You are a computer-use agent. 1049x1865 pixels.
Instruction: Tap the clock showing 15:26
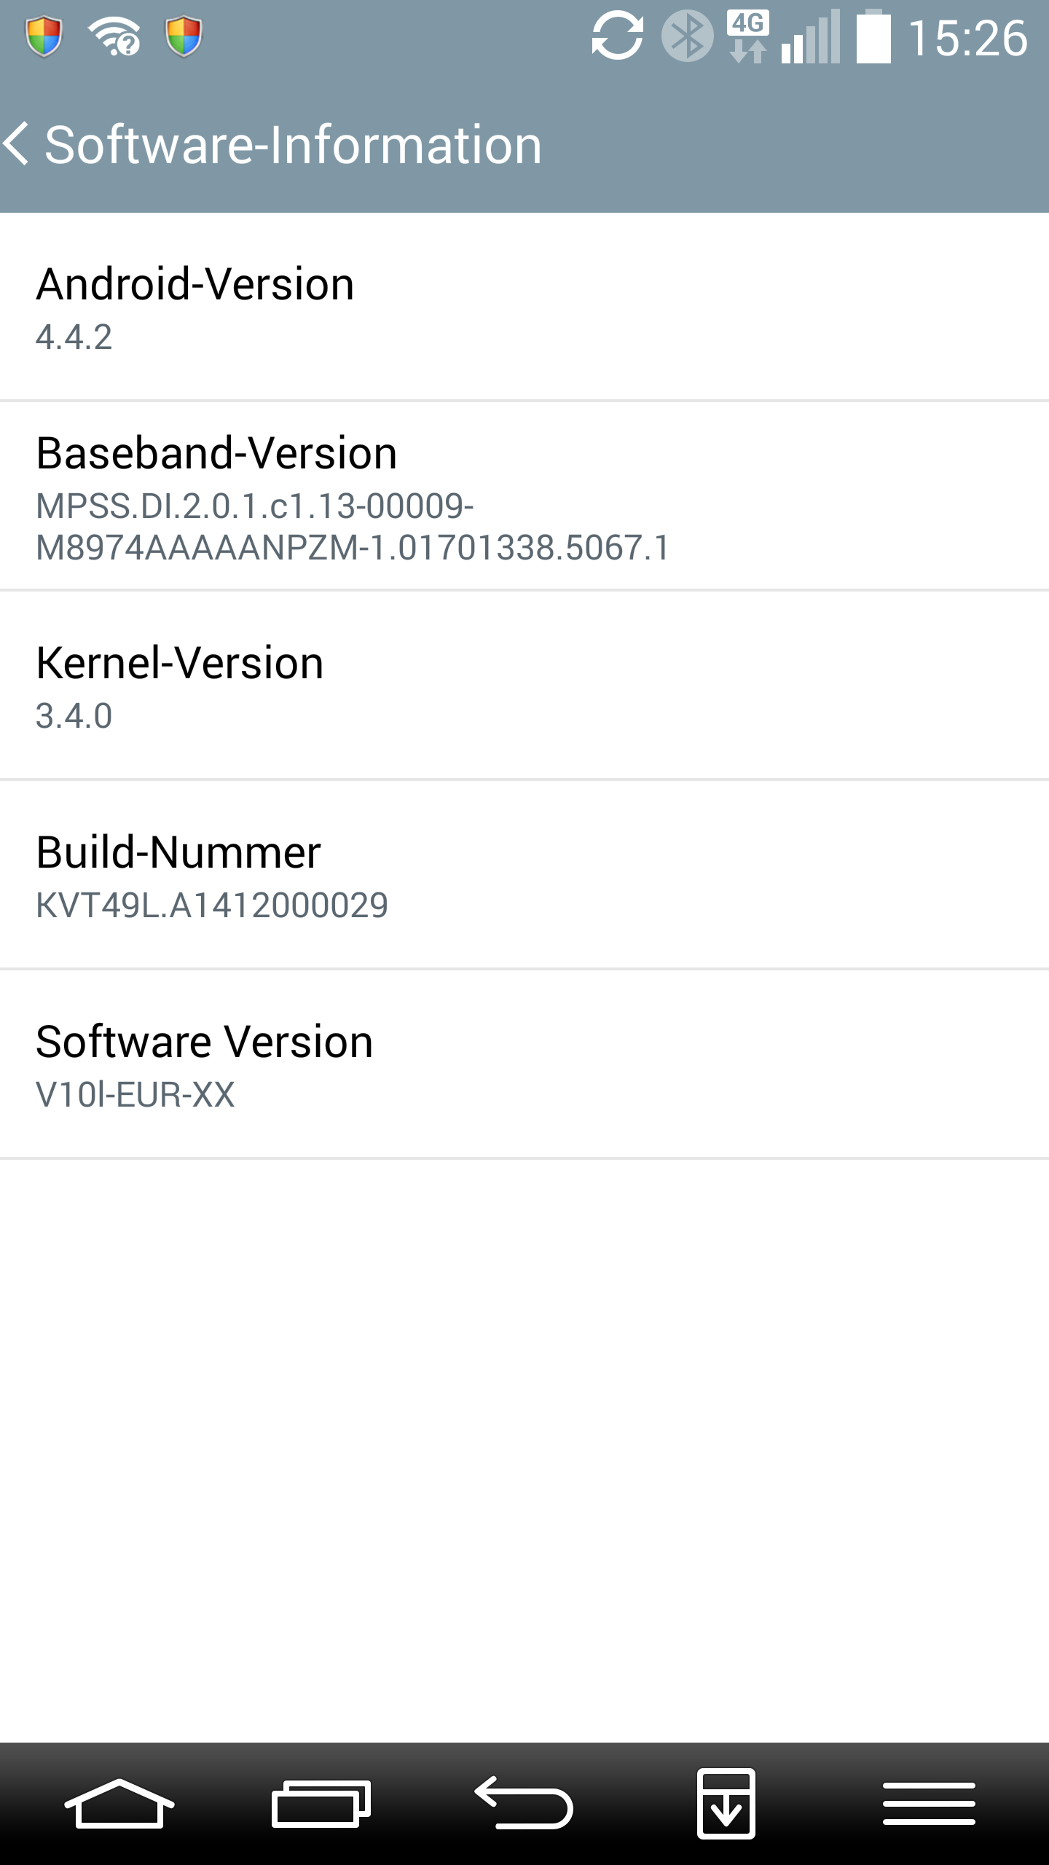[x=968, y=38]
